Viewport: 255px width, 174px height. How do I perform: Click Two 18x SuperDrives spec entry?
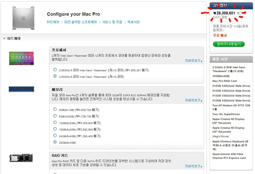(226, 114)
